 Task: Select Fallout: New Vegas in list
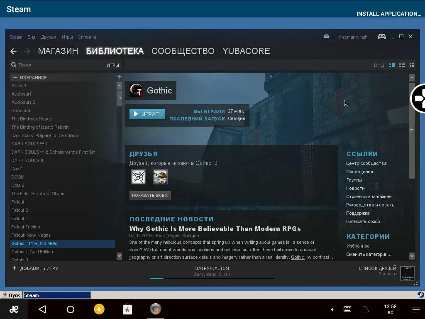tap(31, 235)
